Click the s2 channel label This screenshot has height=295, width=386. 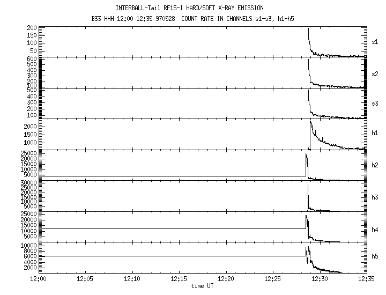(375, 72)
